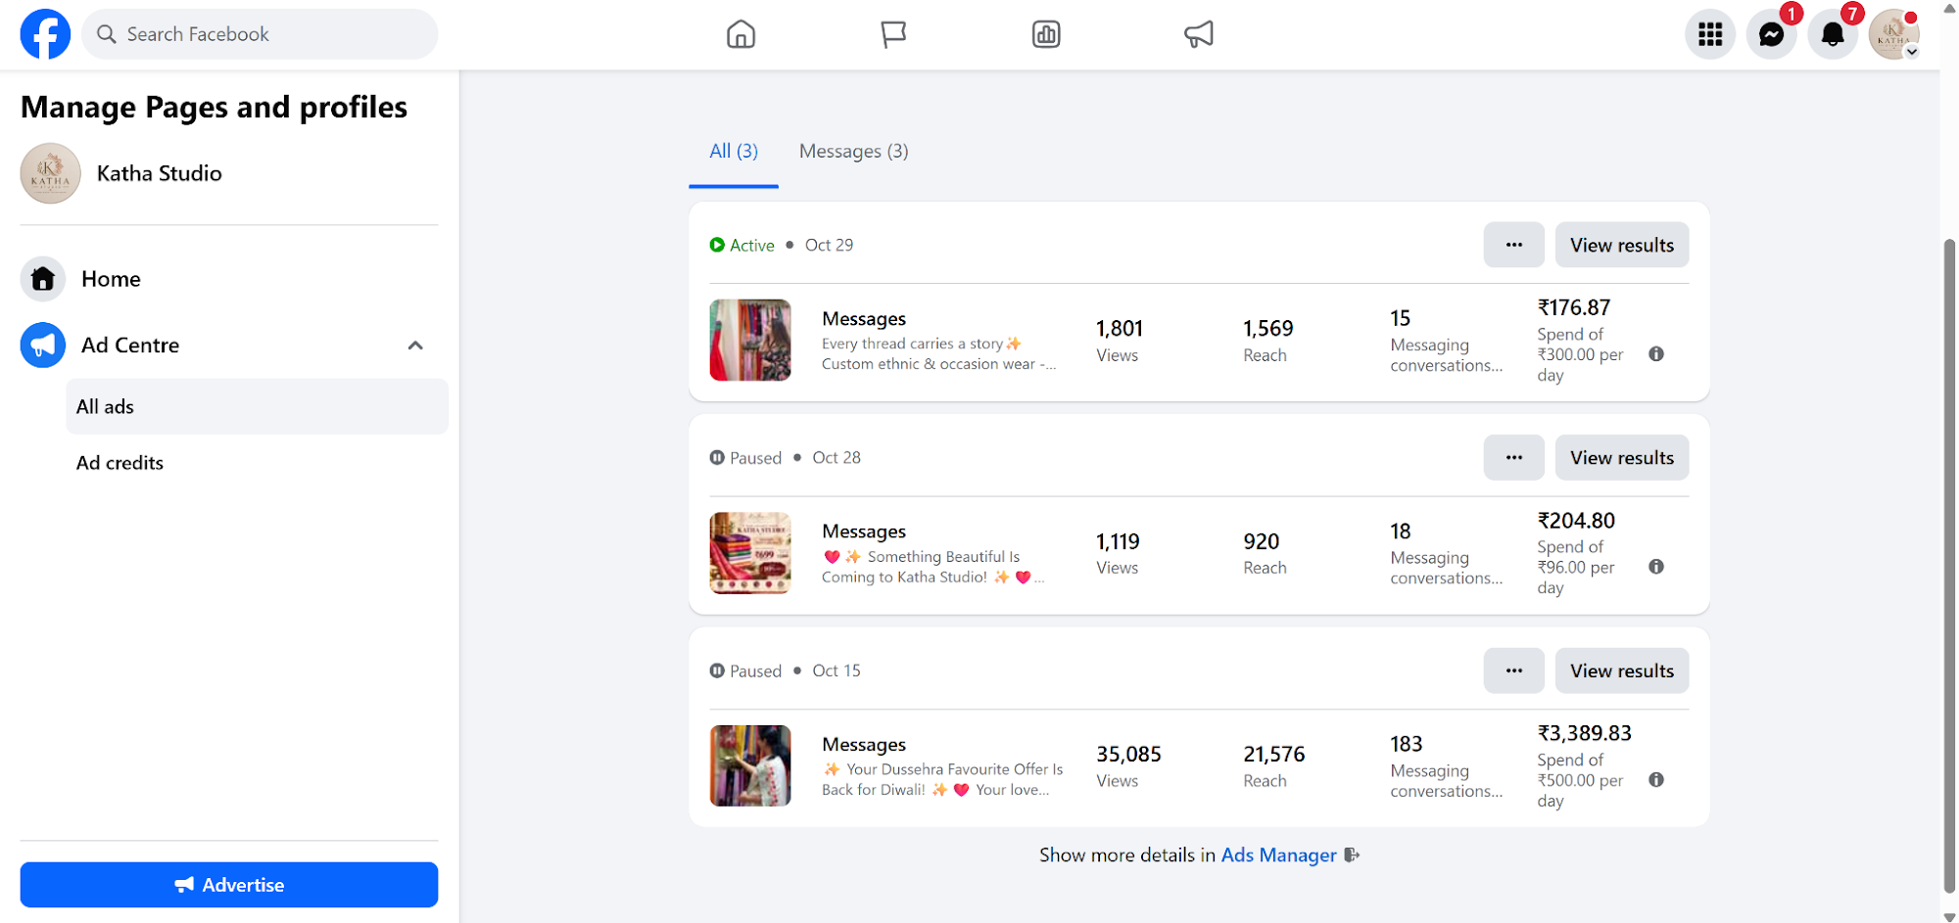Open the megaphone Ad Centre icon in top navigation
This screenshot has width=1959, height=923.
[x=1199, y=34]
